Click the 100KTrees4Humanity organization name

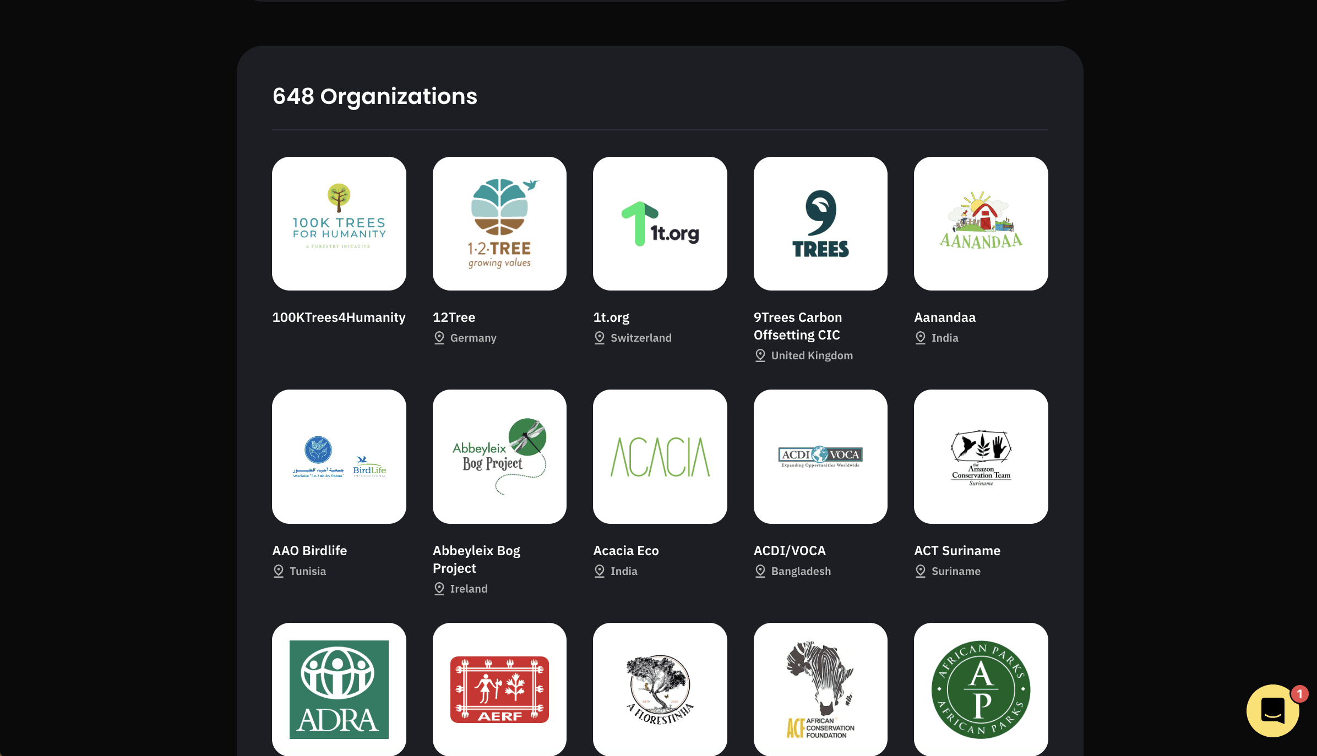339,317
